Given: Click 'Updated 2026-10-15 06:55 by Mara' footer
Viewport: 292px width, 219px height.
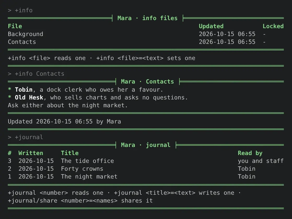Looking at the screenshot, I should coord(65,121).
